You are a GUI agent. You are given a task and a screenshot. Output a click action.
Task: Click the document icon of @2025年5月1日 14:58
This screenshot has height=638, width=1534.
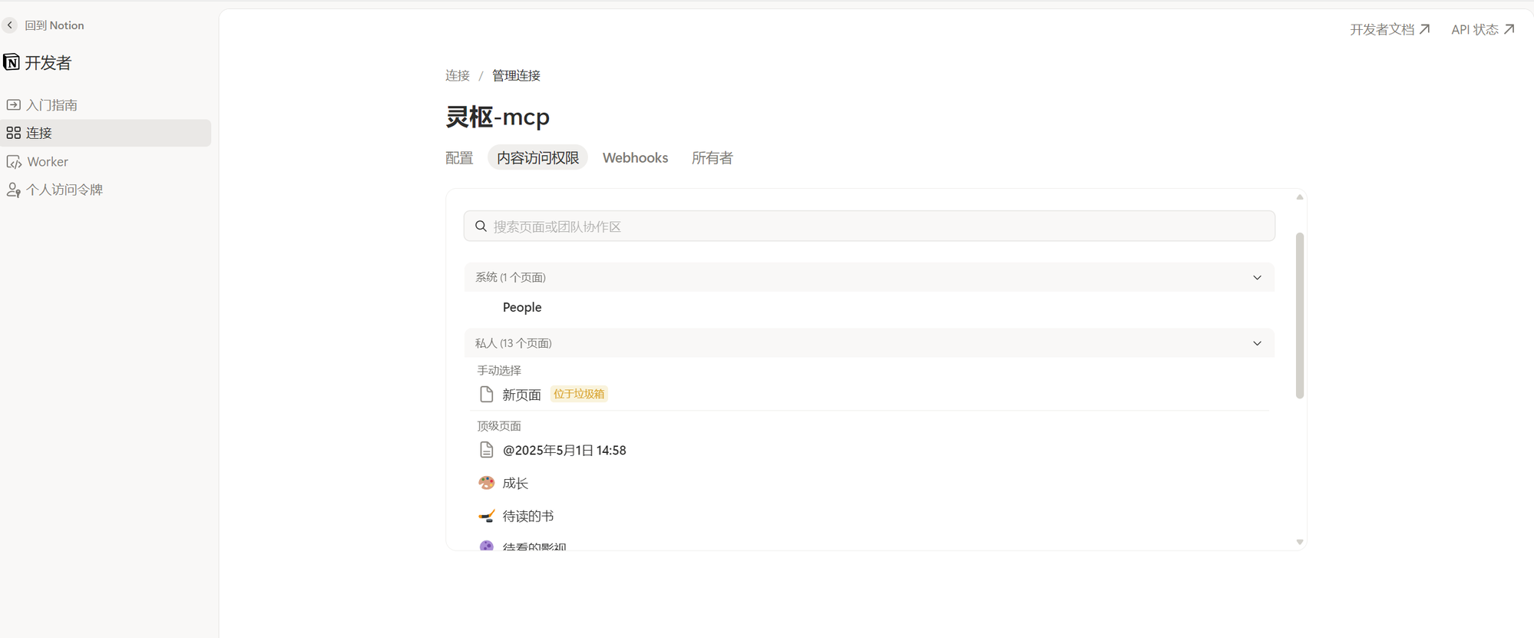point(486,450)
